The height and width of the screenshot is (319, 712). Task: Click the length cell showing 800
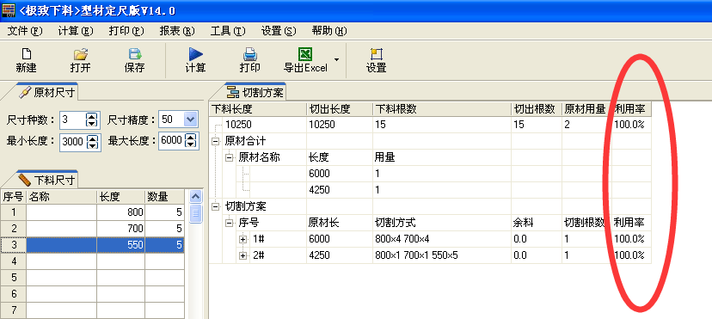tap(120, 212)
